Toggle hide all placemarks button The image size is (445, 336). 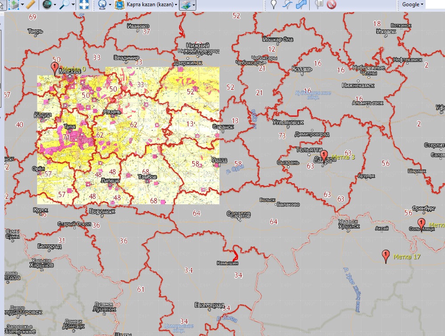click(332, 5)
